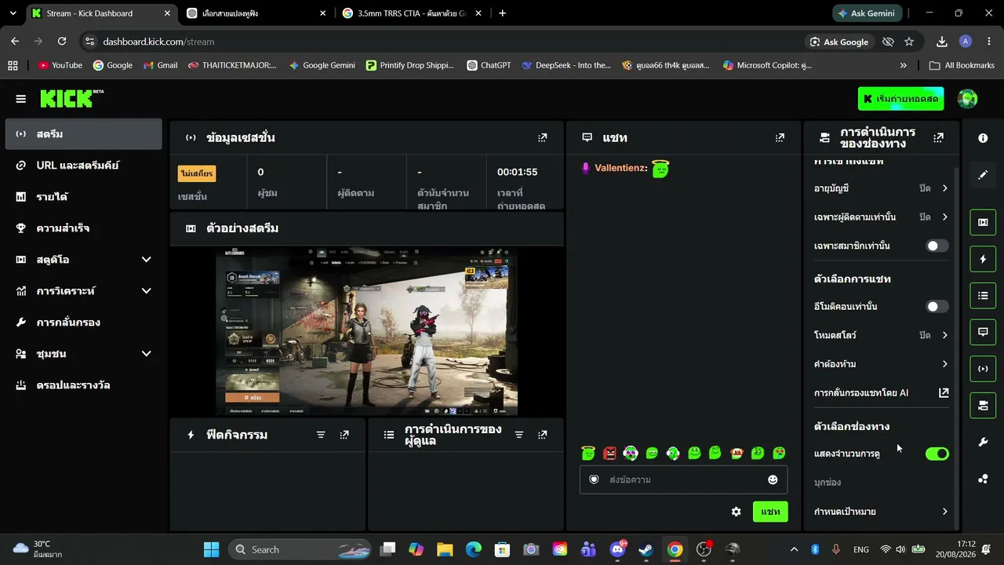Open อายุบัญชี setting options
This screenshot has height=565, width=1004.
882,188
